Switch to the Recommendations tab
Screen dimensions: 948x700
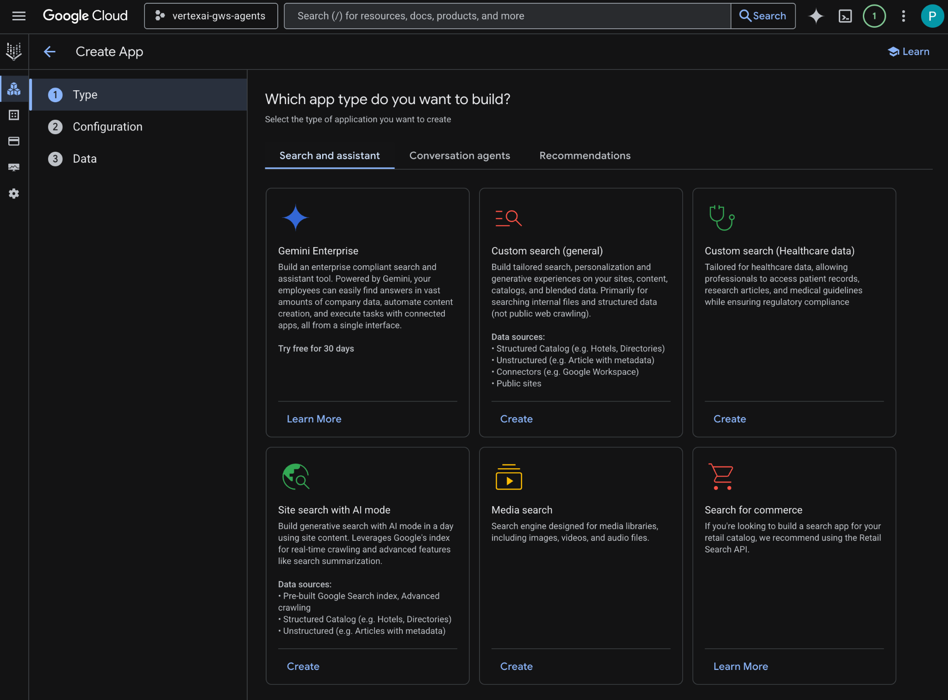(x=585, y=156)
